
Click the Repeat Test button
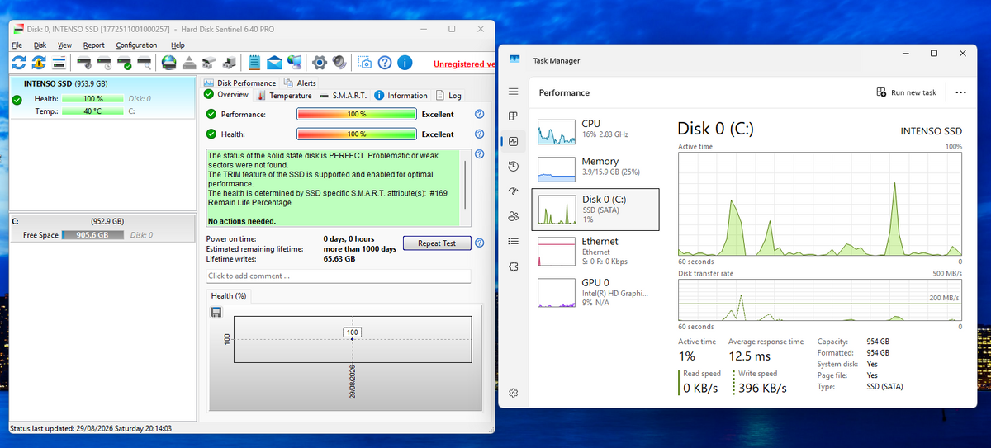(x=437, y=243)
